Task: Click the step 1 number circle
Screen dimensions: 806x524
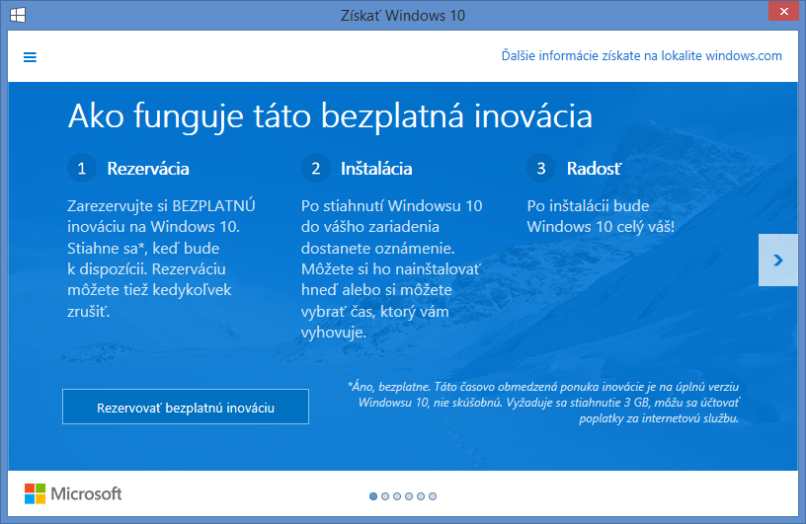Action: click(x=82, y=168)
